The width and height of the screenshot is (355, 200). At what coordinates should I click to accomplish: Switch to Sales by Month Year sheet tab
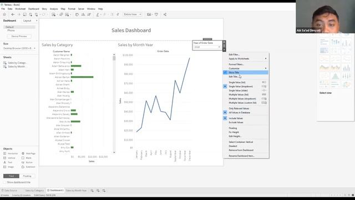76,191
